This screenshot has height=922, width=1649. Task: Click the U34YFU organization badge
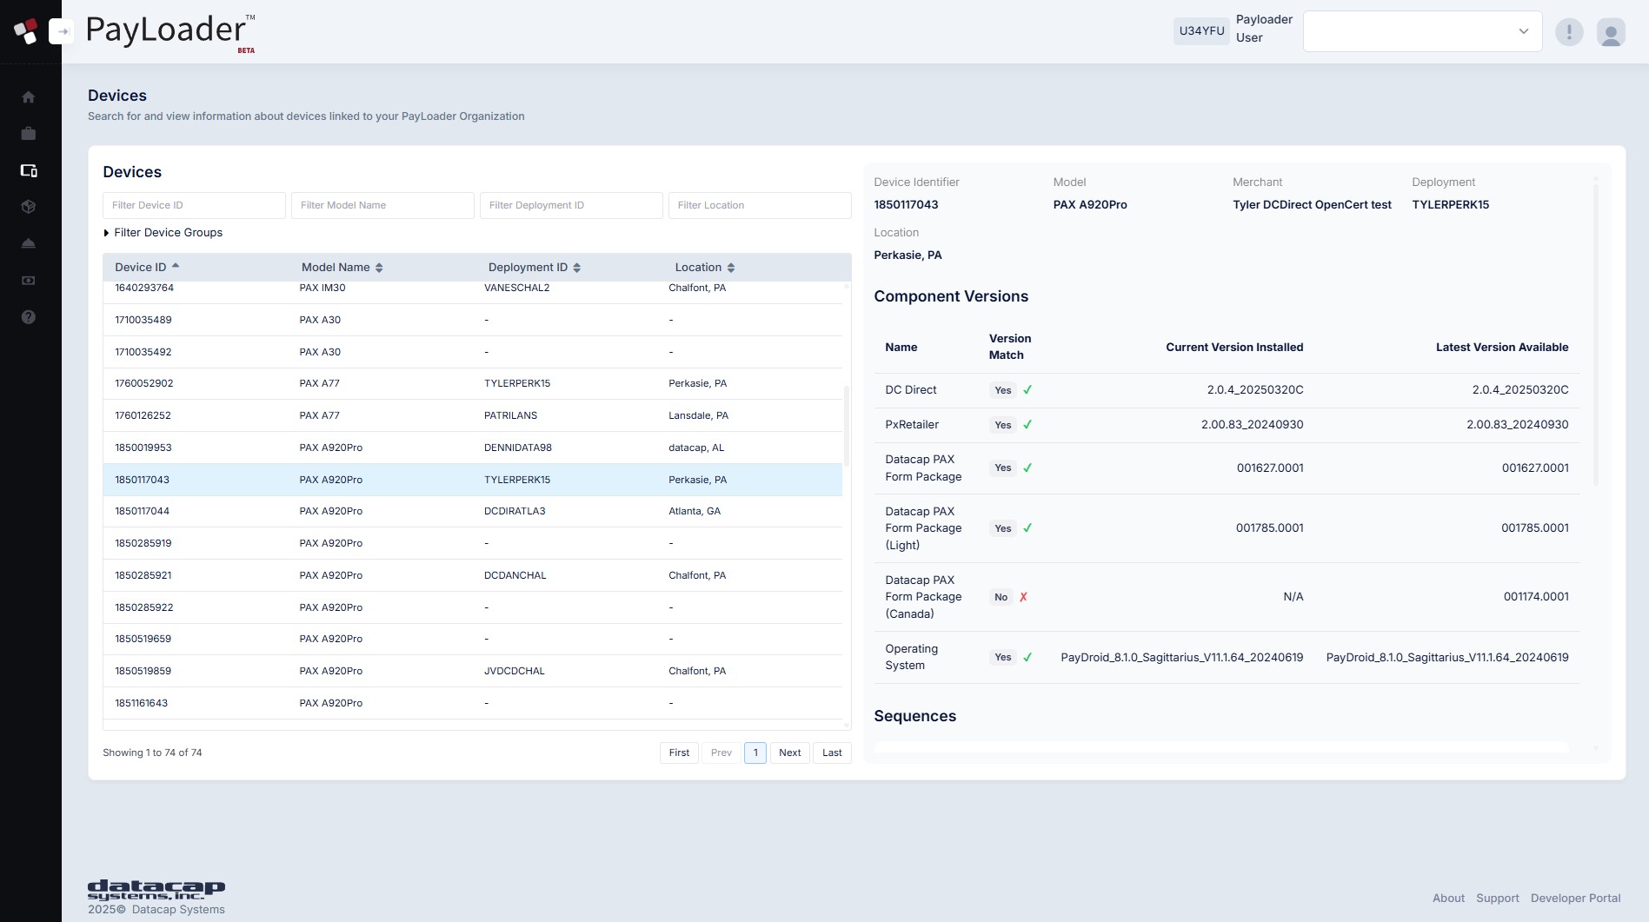click(x=1201, y=30)
